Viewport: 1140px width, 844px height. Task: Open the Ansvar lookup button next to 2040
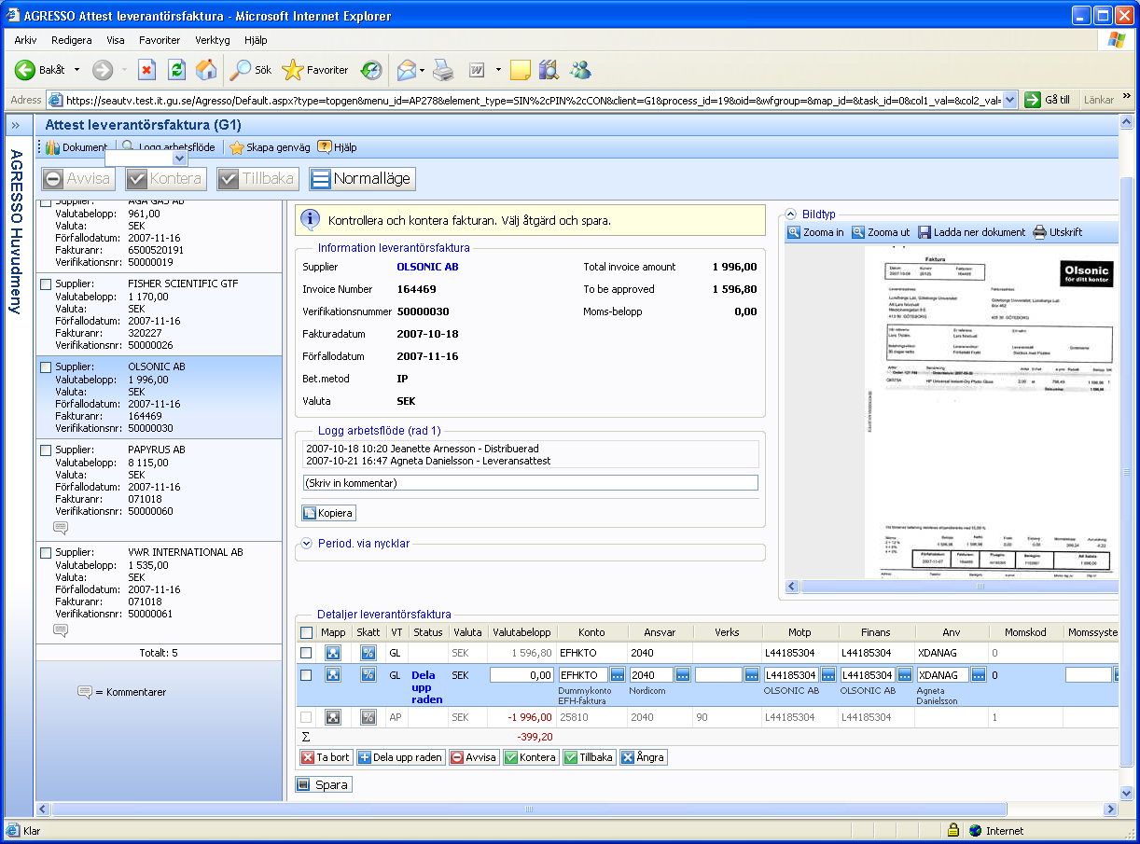point(683,675)
